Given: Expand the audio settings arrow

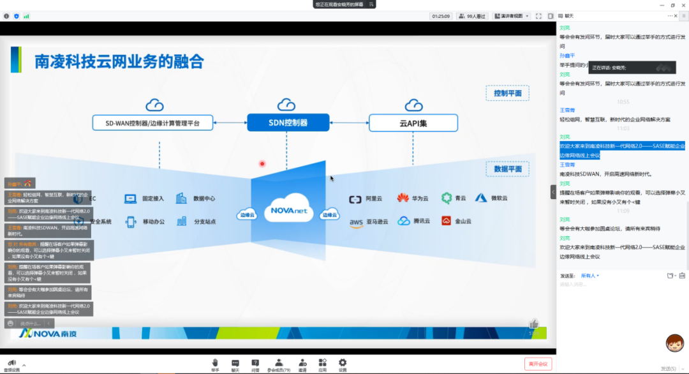Looking at the screenshot, I should click(x=24, y=365).
